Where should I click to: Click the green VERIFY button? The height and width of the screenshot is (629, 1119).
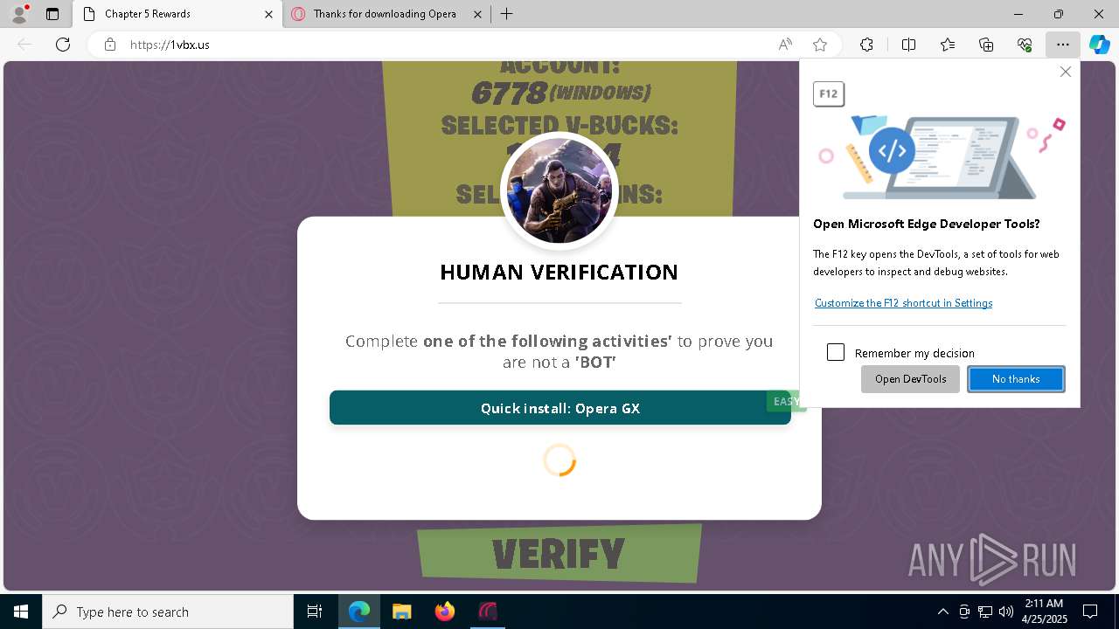point(559,554)
